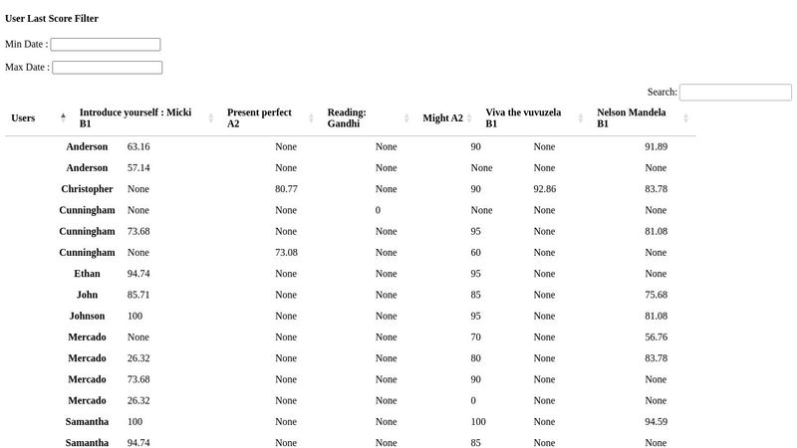Click sort arrows on Present perfect A2
This screenshot has height=448, width=797.
311,117
